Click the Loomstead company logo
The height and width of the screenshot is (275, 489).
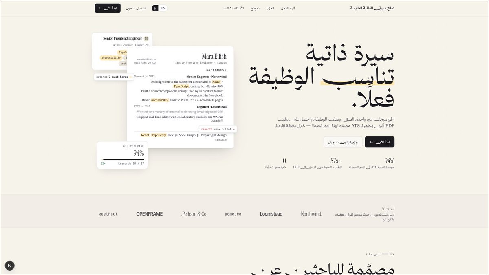click(271, 214)
